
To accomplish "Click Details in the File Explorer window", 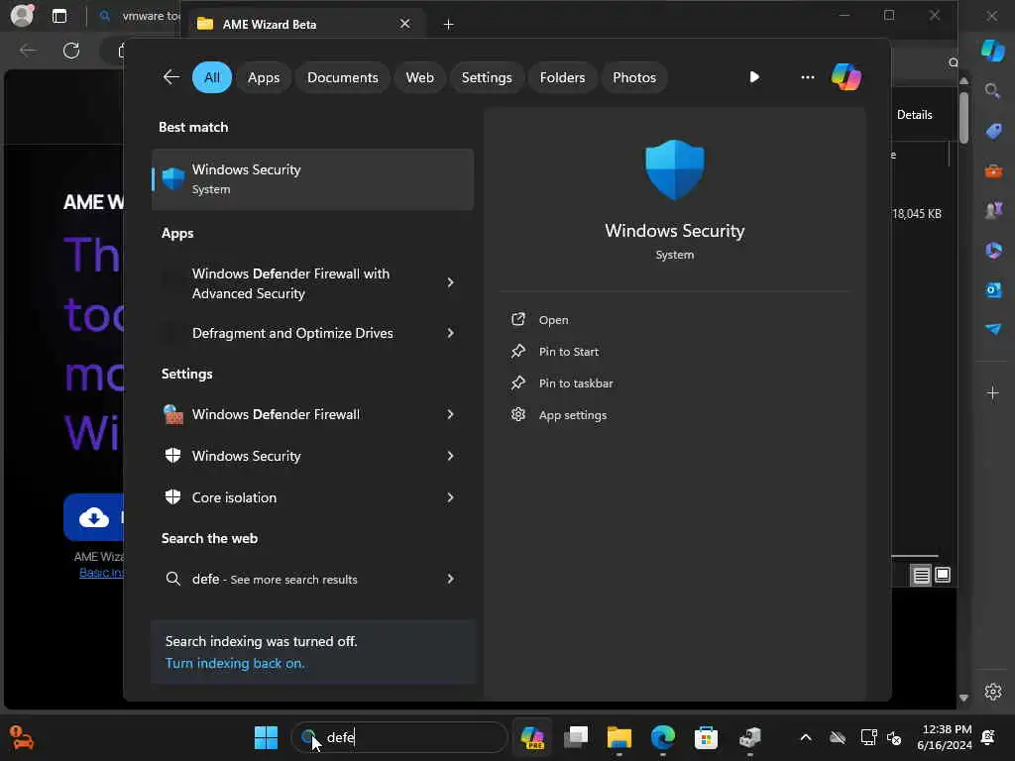I will (914, 115).
